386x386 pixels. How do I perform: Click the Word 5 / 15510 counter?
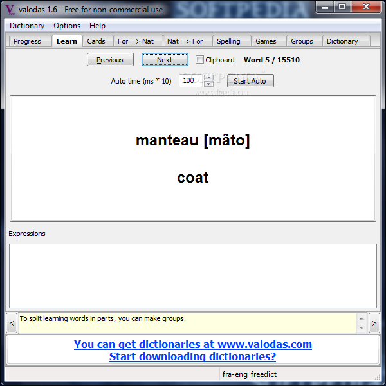tap(271, 60)
